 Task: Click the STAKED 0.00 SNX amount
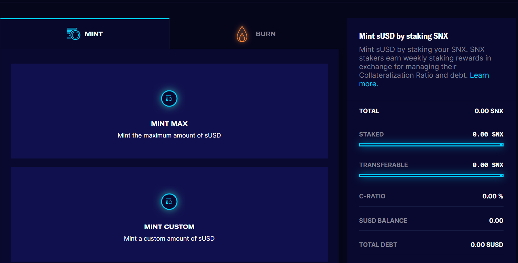(x=488, y=134)
